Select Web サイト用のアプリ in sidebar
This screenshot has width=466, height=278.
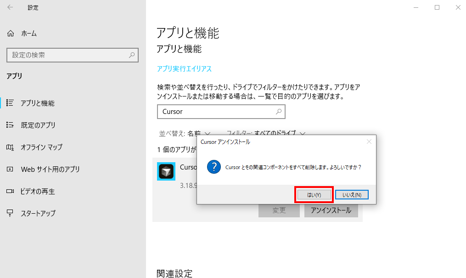[50, 169]
